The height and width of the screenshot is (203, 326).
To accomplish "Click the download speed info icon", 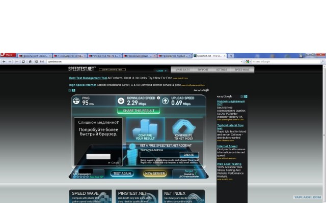I will click(158, 98).
